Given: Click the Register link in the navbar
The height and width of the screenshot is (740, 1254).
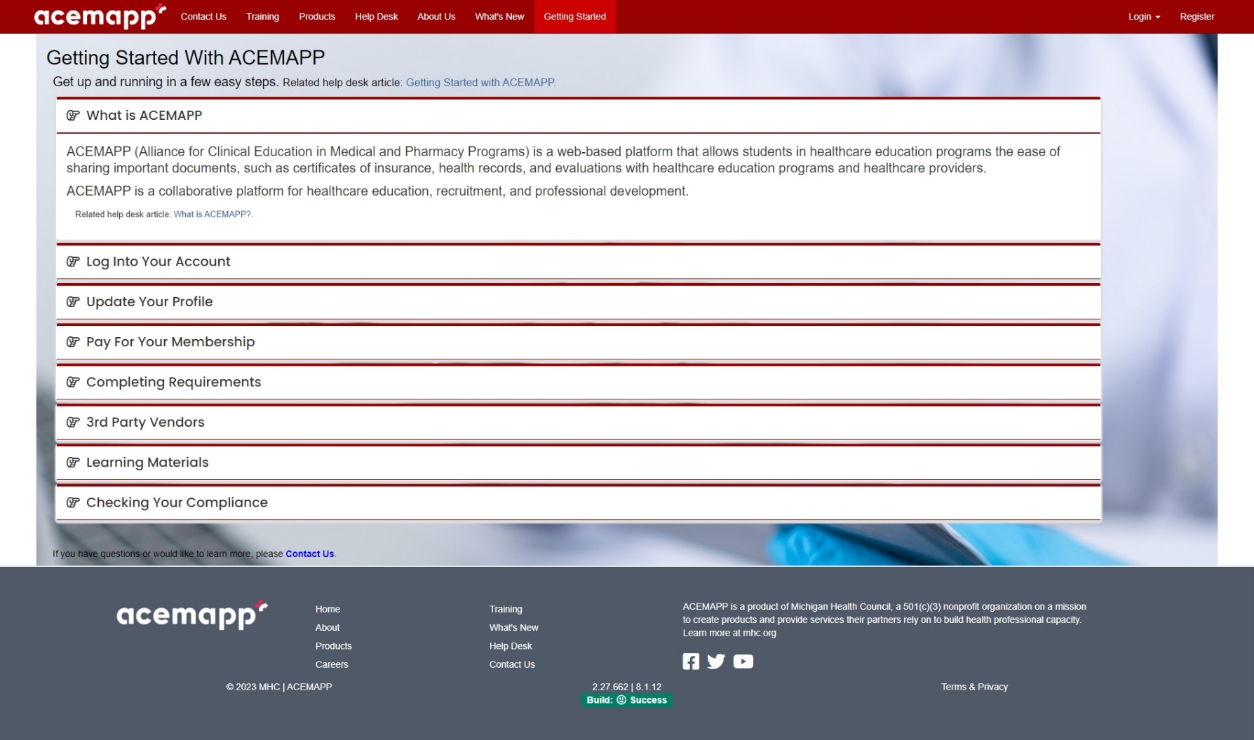Looking at the screenshot, I should [1196, 17].
